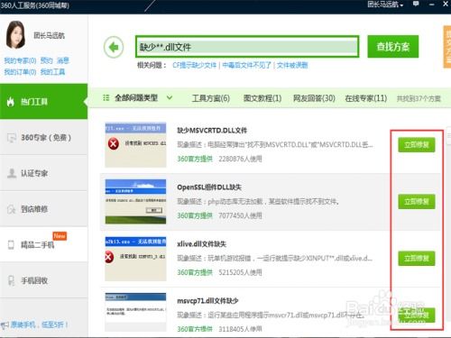Image resolution: width=451 pixels, height=338 pixels.
Task: Open thumbnail of 缺少MSVCRTD.DLL文件 result
Action: click(x=135, y=144)
